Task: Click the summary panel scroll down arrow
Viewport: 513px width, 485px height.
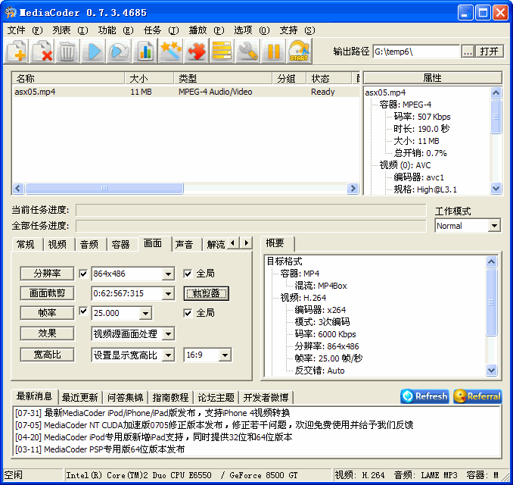Action: (x=491, y=371)
